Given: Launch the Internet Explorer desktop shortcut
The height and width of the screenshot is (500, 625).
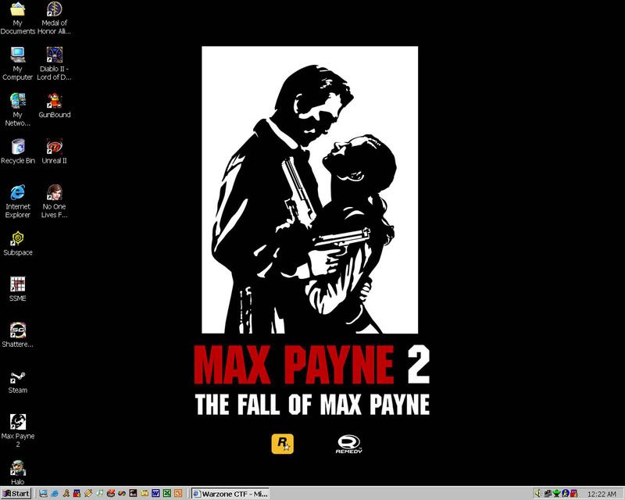Looking at the screenshot, I should tap(17, 202).
